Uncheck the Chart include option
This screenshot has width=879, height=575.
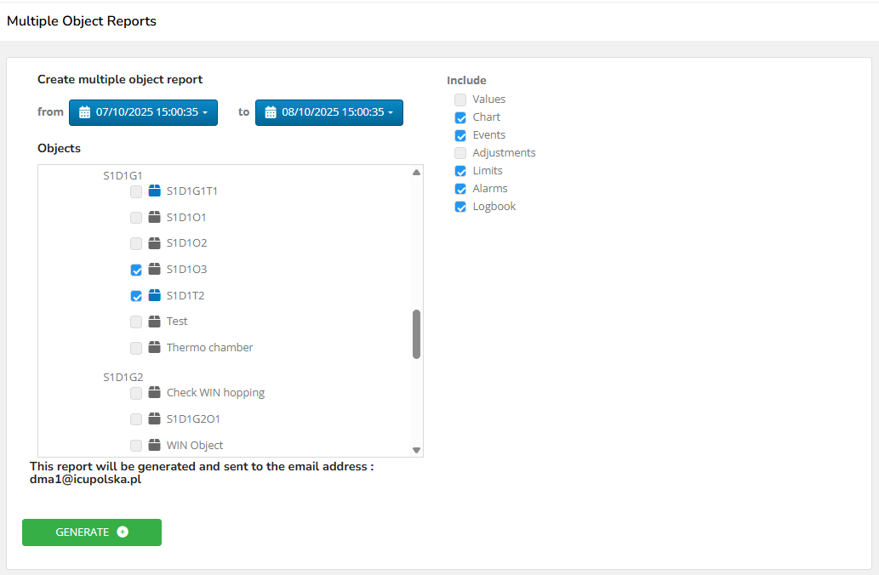coord(460,117)
